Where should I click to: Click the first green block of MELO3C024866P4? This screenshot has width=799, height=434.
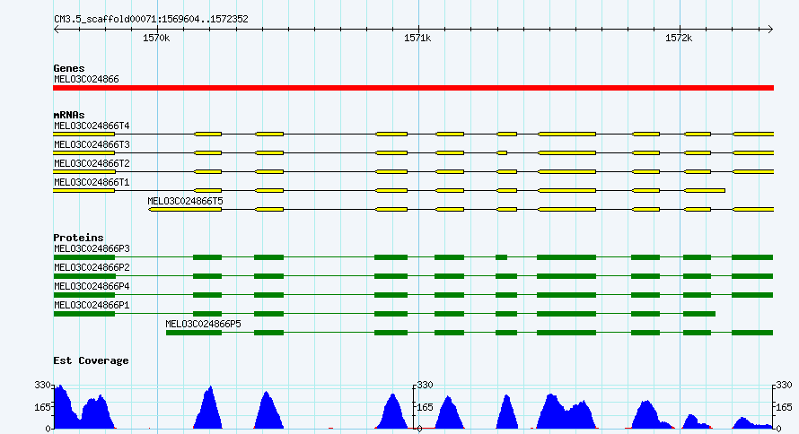point(84,295)
